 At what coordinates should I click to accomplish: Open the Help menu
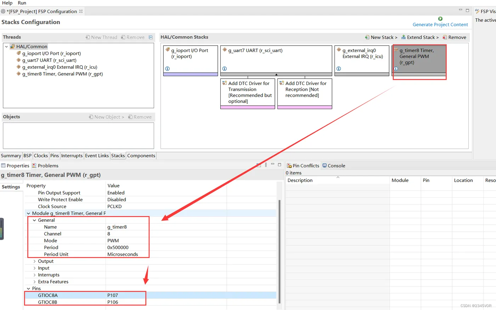[x=7, y=3]
